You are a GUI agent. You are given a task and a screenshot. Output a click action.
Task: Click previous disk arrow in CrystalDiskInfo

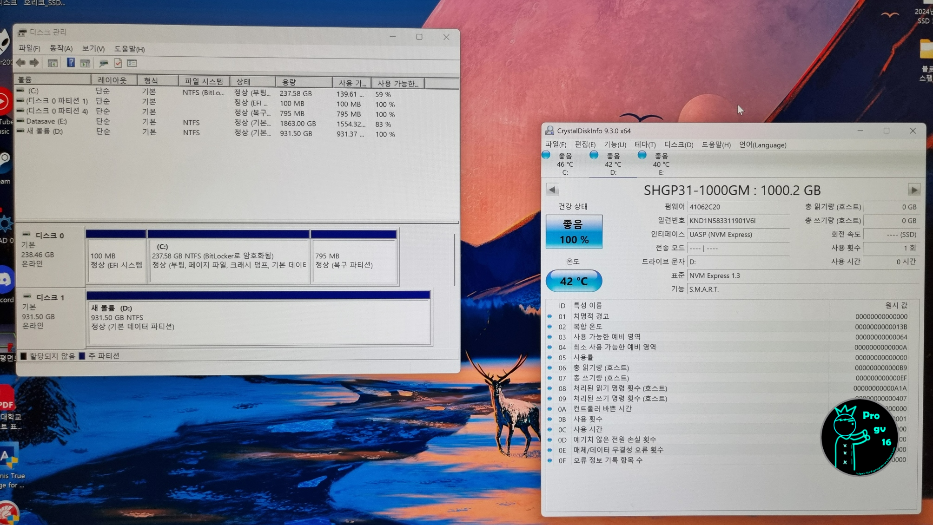[x=552, y=190]
